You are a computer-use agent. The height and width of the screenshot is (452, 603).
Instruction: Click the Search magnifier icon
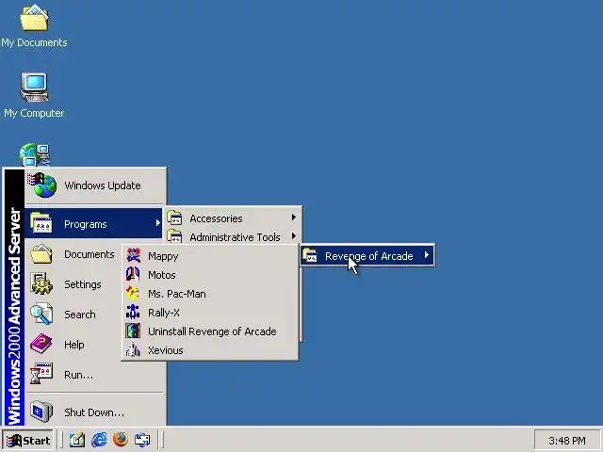(41, 314)
